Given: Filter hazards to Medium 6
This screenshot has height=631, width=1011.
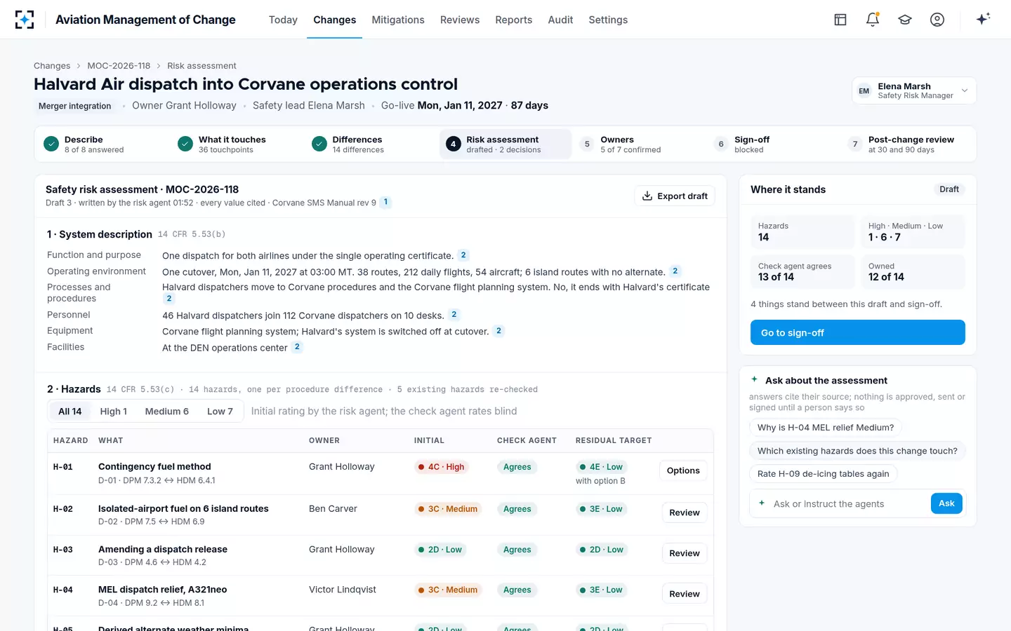Looking at the screenshot, I should (x=167, y=412).
